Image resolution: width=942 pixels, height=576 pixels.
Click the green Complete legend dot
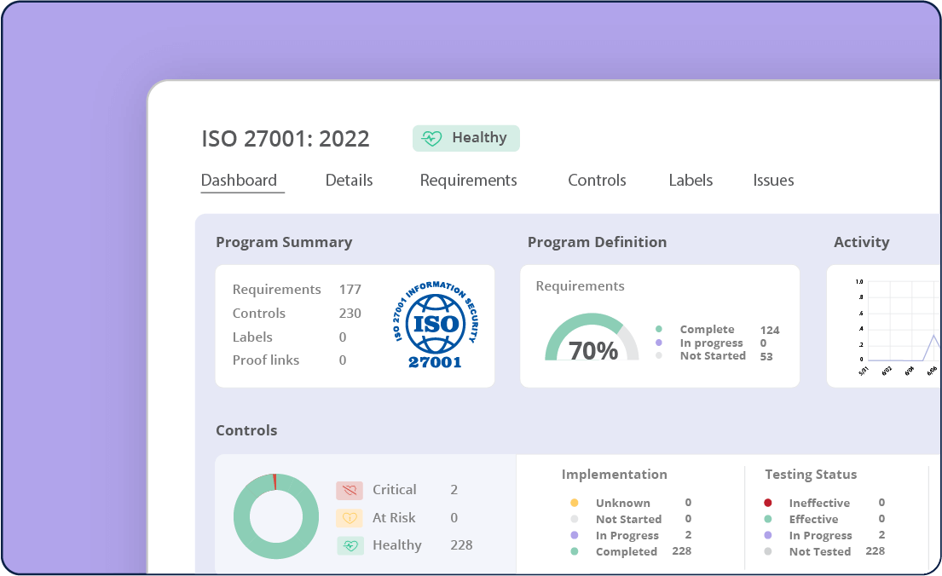tap(659, 329)
